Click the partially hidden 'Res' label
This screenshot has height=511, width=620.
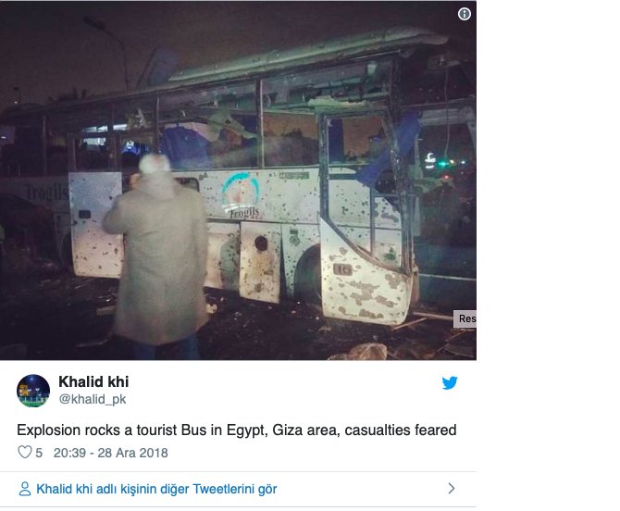465,318
